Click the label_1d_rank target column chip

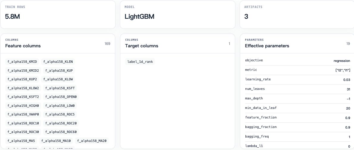(140, 62)
